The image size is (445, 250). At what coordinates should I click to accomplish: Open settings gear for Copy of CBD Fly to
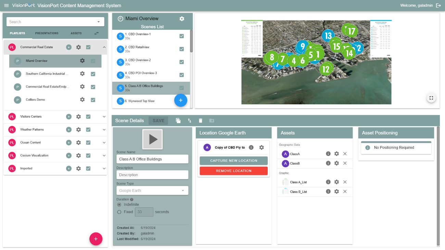(262, 147)
